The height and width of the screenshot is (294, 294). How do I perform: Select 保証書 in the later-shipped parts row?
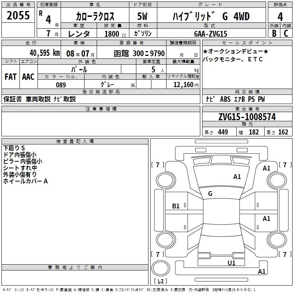pyautogui.click(x=12, y=99)
